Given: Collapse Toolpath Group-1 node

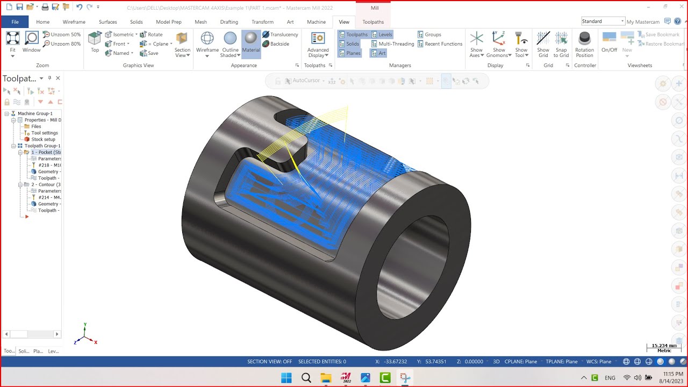Looking at the screenshot, I should (13, 146).
